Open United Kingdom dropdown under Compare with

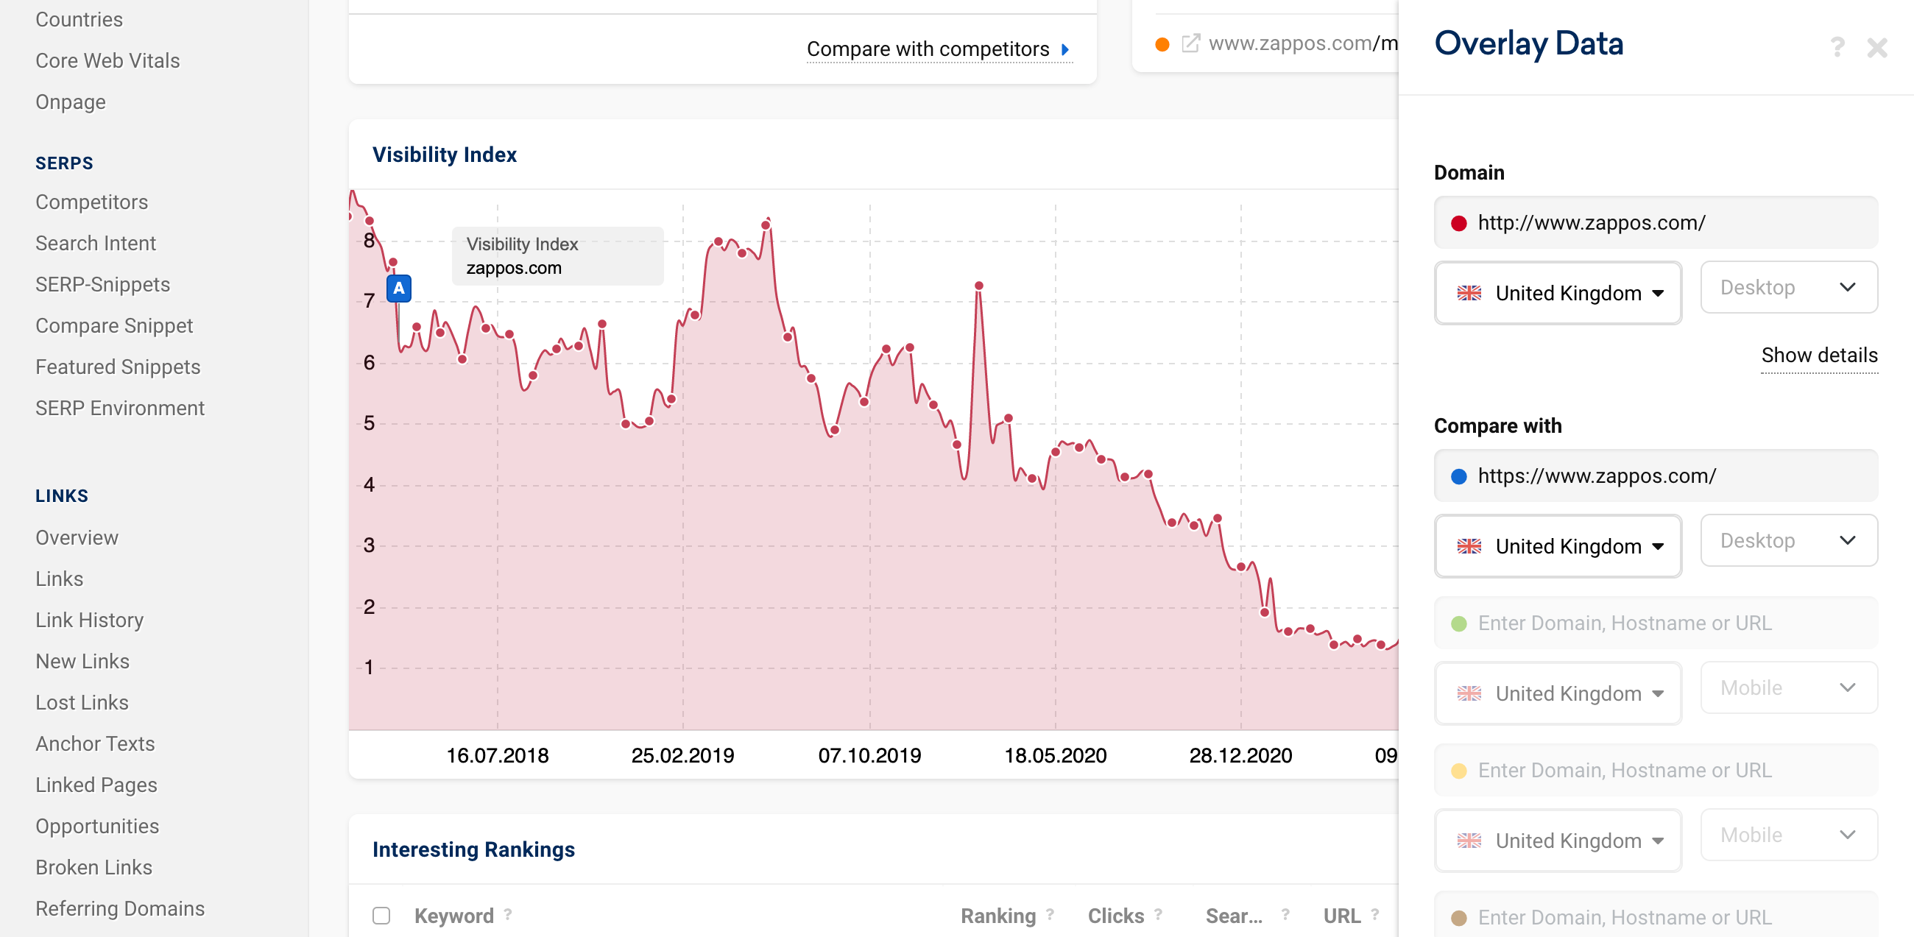point(1558,547)
